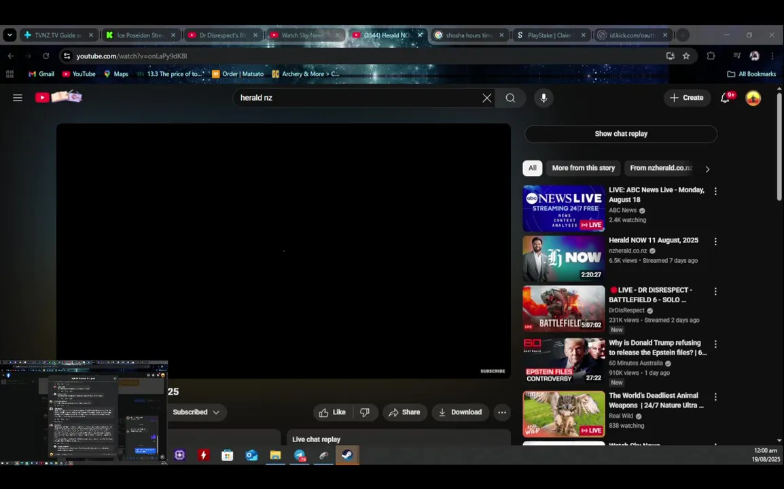Go to YouTube home via logo
The height and width of the screenshot is (489, 784).
click(58, 97)
